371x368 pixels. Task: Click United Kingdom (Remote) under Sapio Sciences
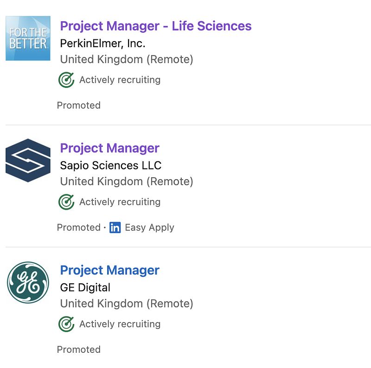coord(127,182)
